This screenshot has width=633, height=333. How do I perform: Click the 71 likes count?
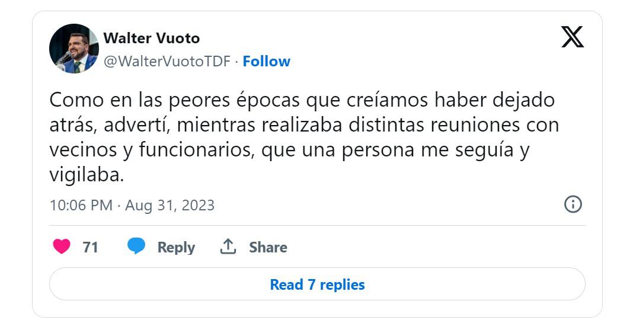click(x=91, y=247)
